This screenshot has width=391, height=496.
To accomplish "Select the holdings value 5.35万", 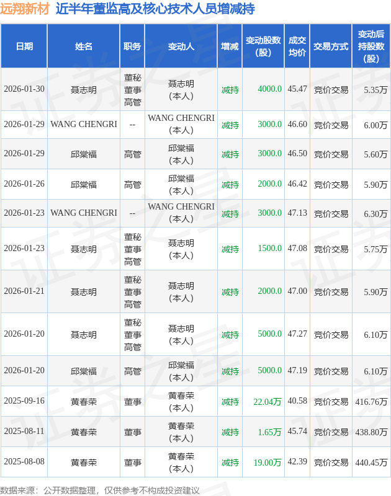I will (375, 90).
